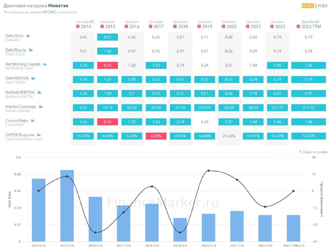Click the 2021 (12) line point on chart

(x=237, y=180)
